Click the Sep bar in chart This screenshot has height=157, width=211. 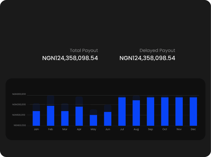click(150, 111)
